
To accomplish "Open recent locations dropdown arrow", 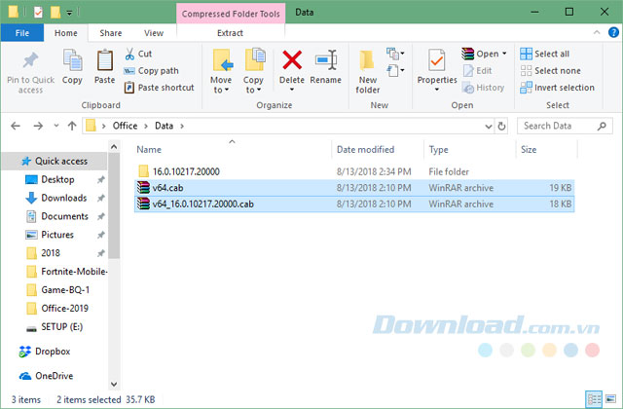I will pos(56,126).
